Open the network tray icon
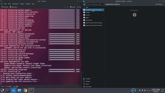Viewport: 165px width, 93px height. (x=147, y=90)
